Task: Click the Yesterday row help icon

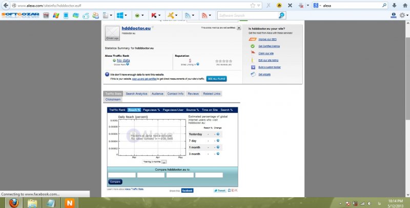Action: click(x=218, y=134)
